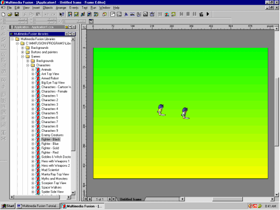Select Big Eye Top View library
This screenshot has width=280, height=210.
click(x=53, y=83)
